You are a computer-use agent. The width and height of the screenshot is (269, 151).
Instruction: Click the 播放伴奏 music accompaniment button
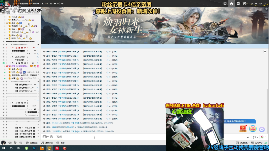coord(47,143)
